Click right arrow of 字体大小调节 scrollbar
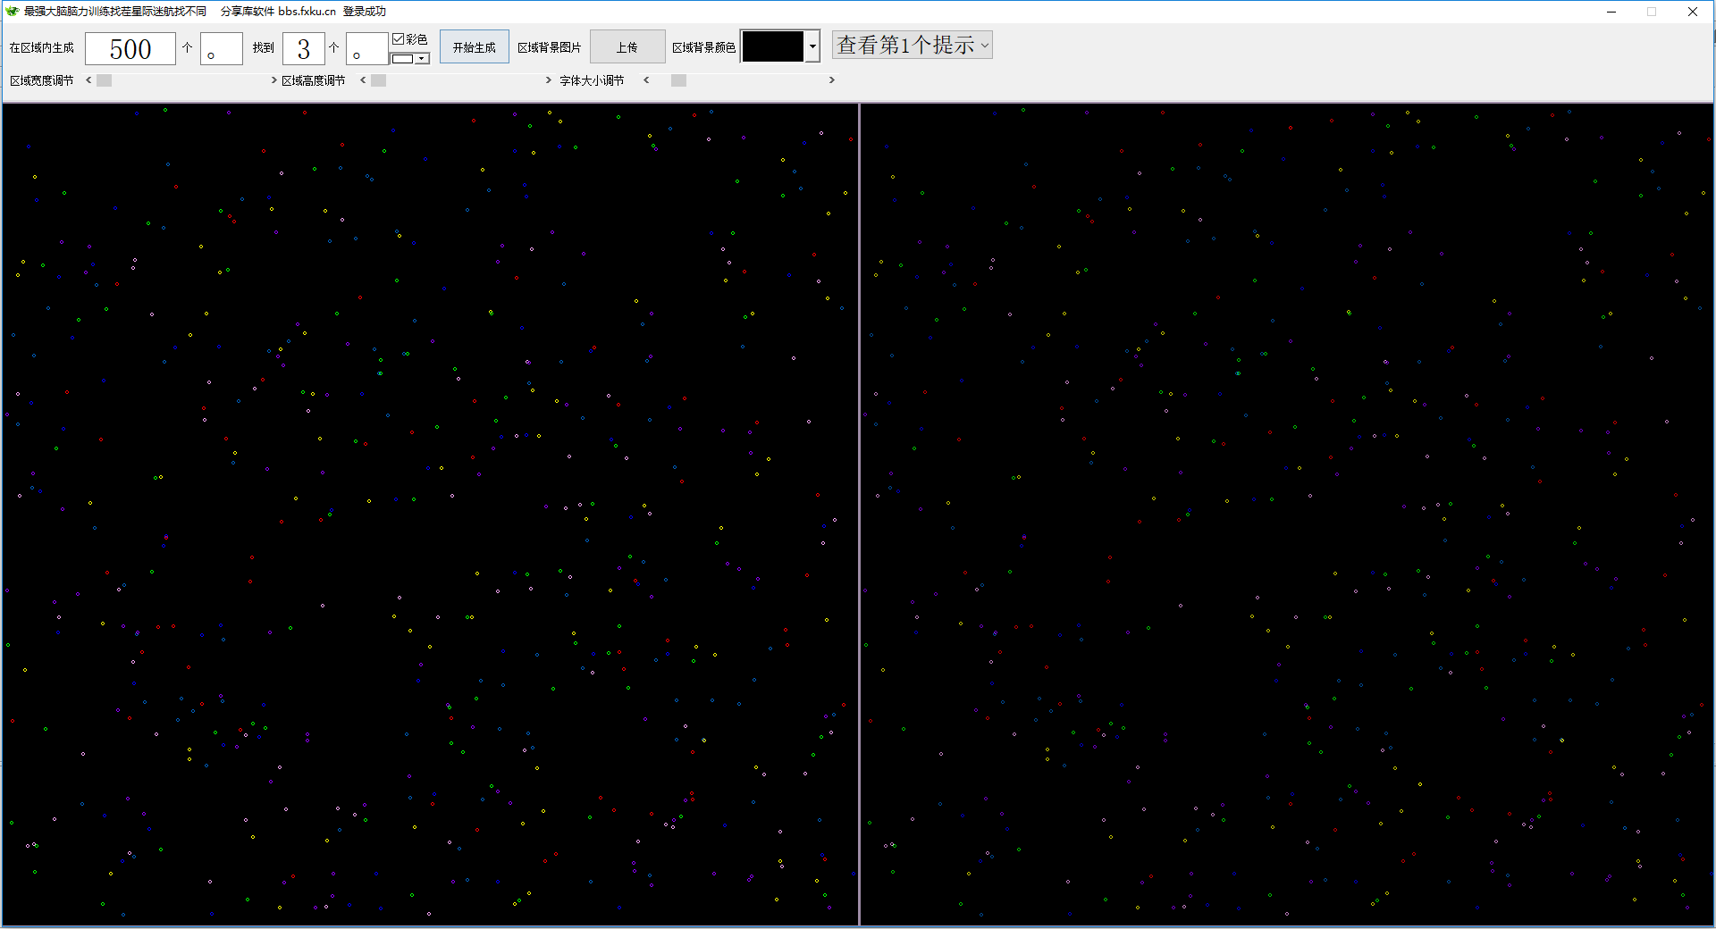 point(832,80)
